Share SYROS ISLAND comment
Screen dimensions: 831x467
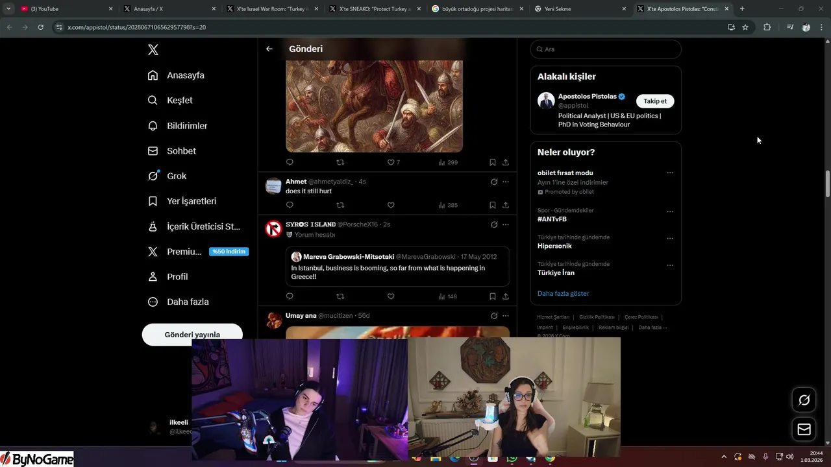pyautogui.click(x=506, y=296)
